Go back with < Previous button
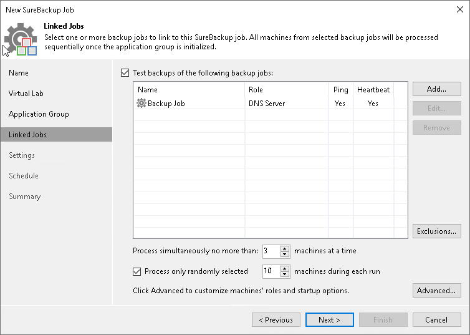Image resolution: width=470 pixels, height=335 pixels. [276, 320]
